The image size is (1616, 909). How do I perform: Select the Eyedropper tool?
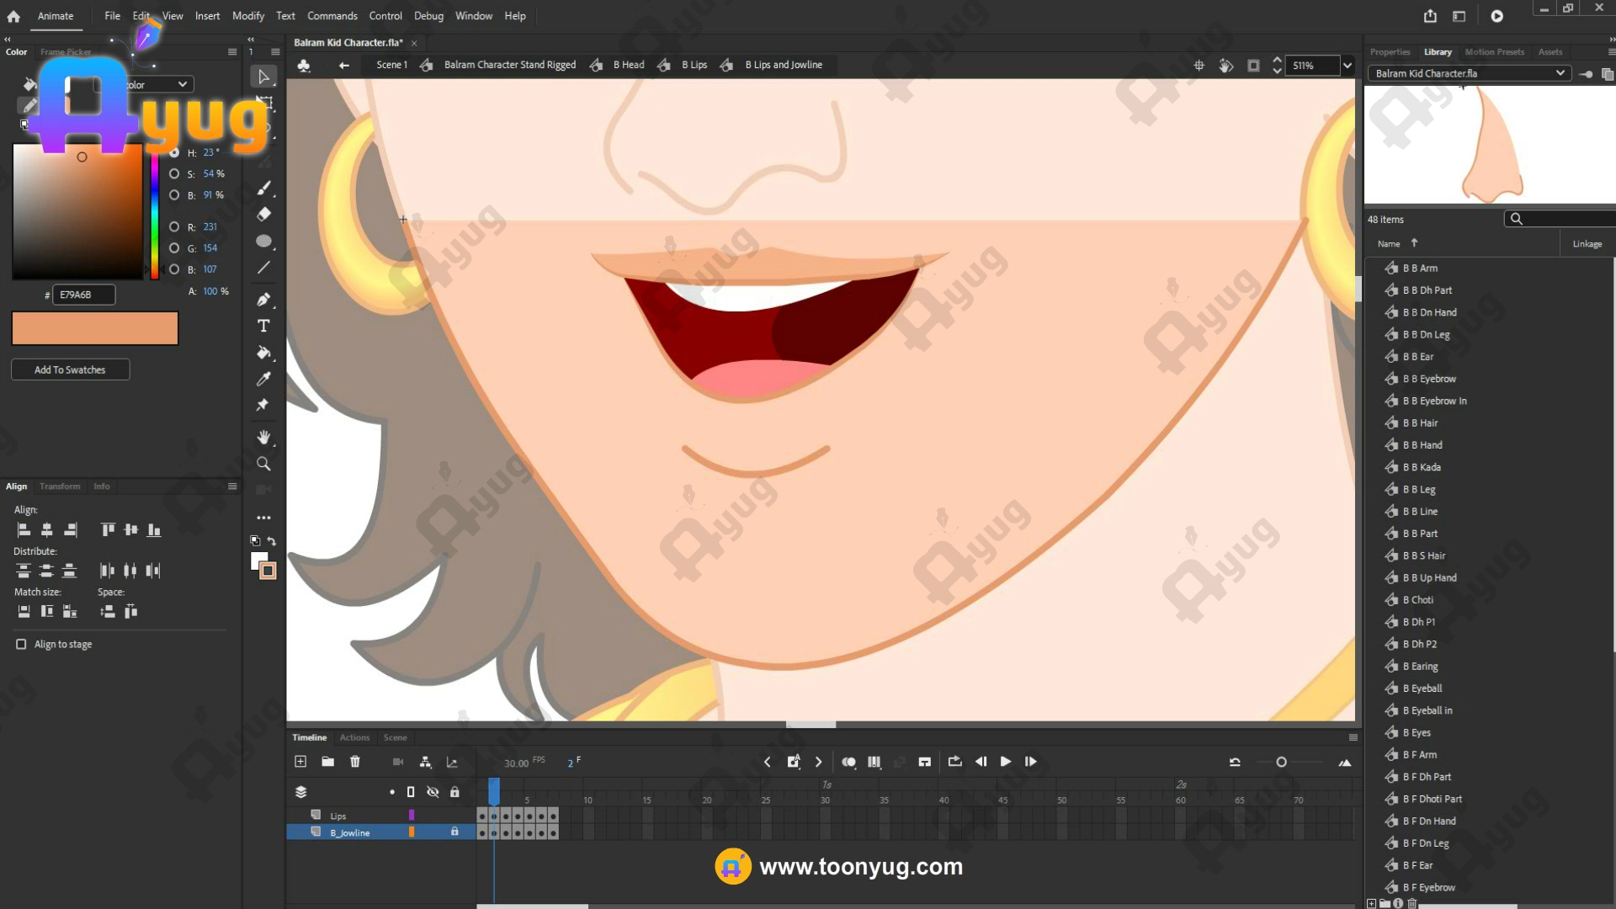coord(263,379)
